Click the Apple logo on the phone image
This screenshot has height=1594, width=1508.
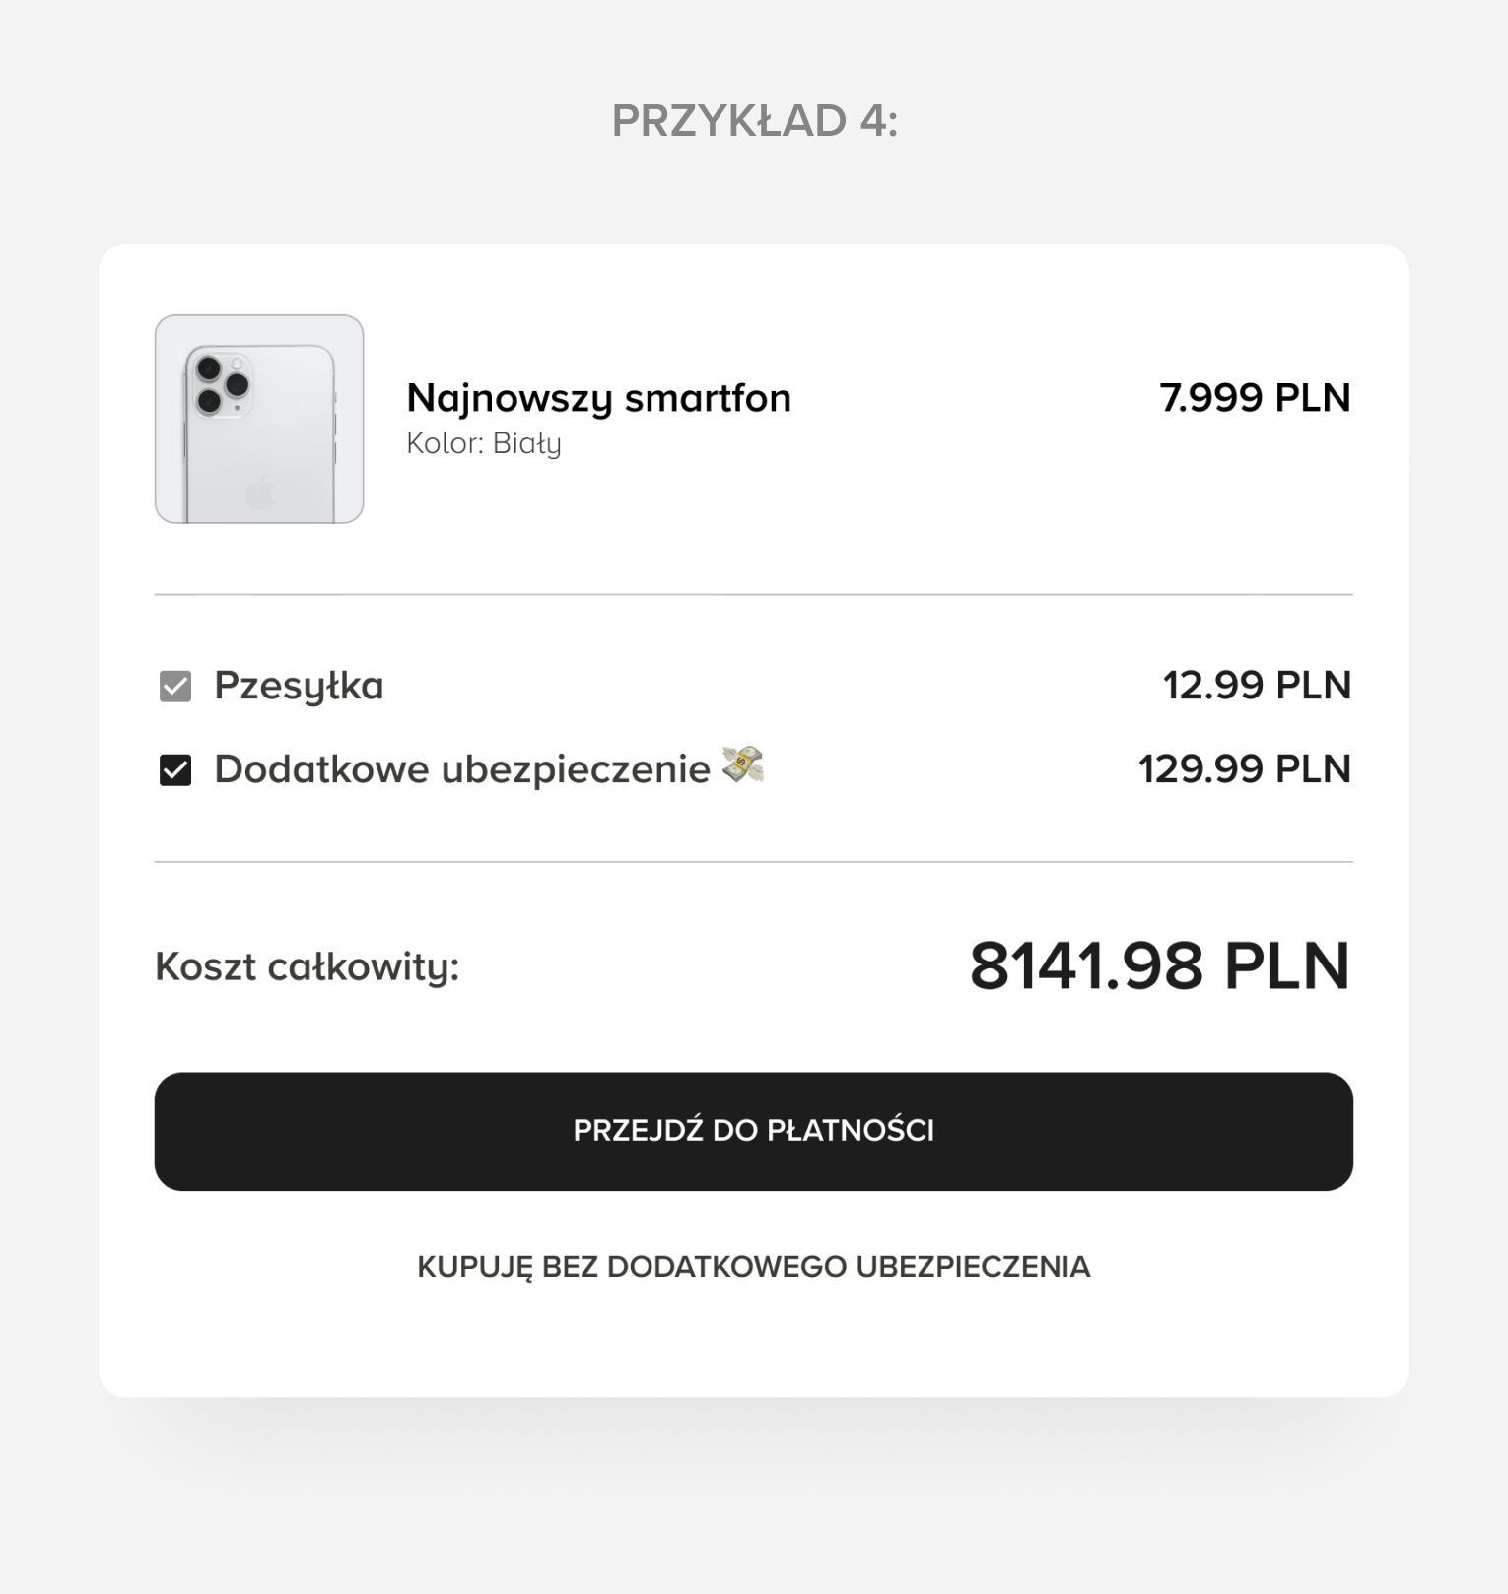point(258,490)
